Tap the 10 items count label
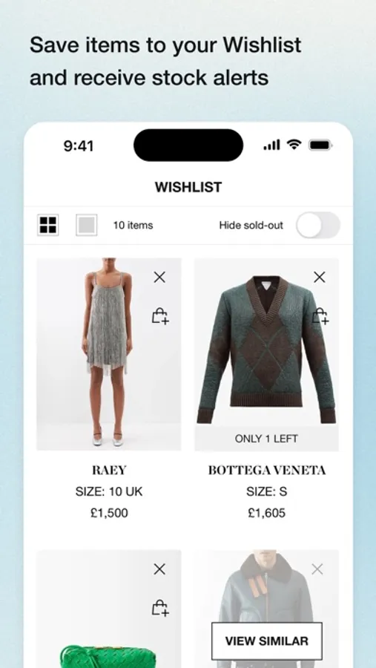The width and height of the screenshot is (376, 668). 133,226
